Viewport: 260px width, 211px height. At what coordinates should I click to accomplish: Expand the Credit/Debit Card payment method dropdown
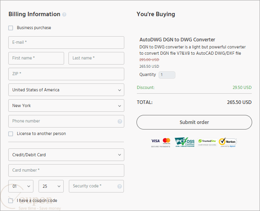click(x=66, y=155)
